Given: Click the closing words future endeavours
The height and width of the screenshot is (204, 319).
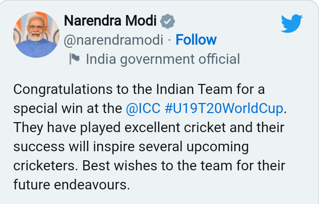Looking at the screenshot, I should coord(71,184).
